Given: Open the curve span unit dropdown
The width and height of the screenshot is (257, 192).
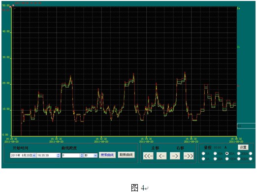Looking at the screenshot, I should point(96,156).
